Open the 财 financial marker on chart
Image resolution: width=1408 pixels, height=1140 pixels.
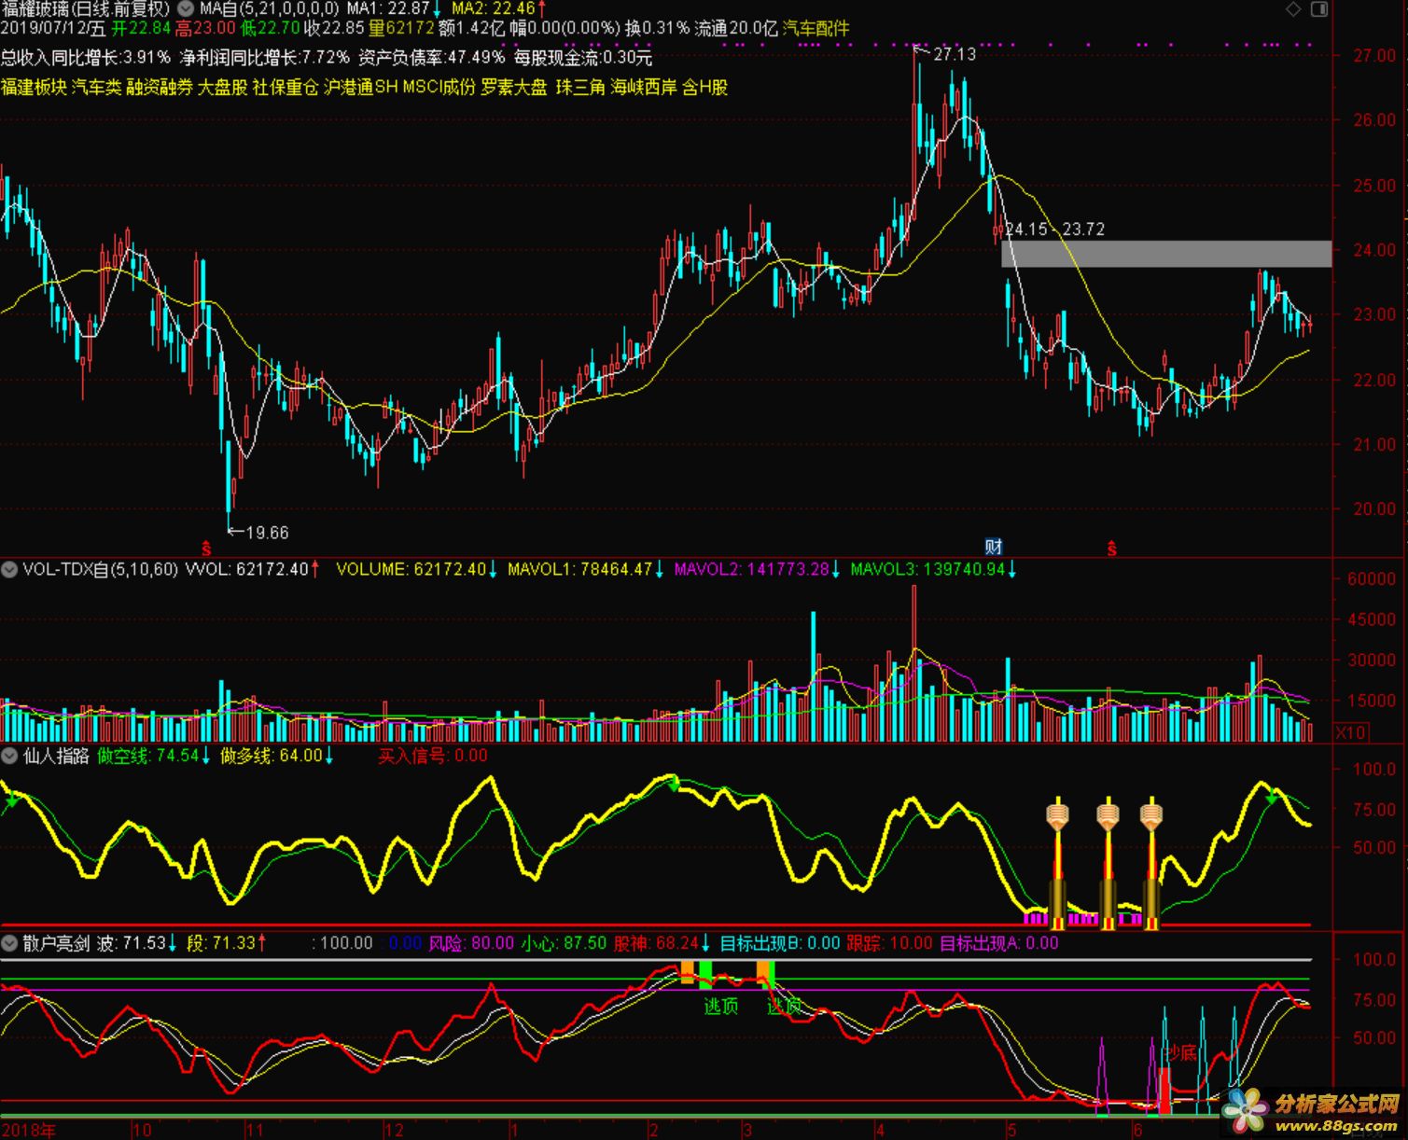click(994, 547)
